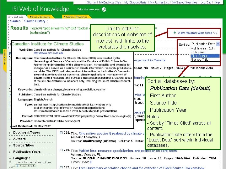
Task: Go to Search History
Action: click(35, 21)
